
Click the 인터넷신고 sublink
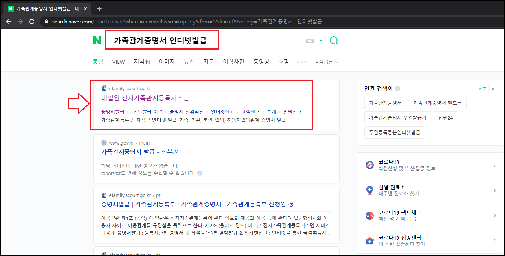[x=222, y=112]
